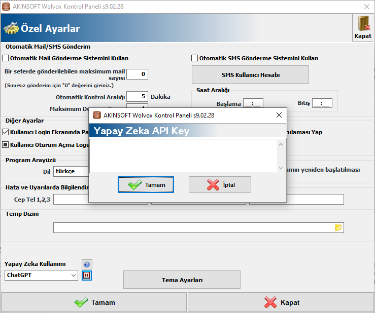Click the Kapat door icon at top right
Screen dimensions: 375x313
click(x=363, y=27)
